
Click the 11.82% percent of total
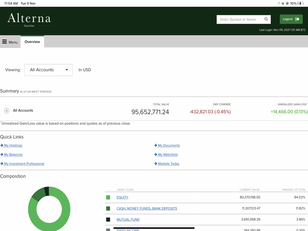tap(300, 208)
